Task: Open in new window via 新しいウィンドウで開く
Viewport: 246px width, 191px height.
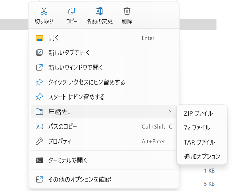Action: 76,68
